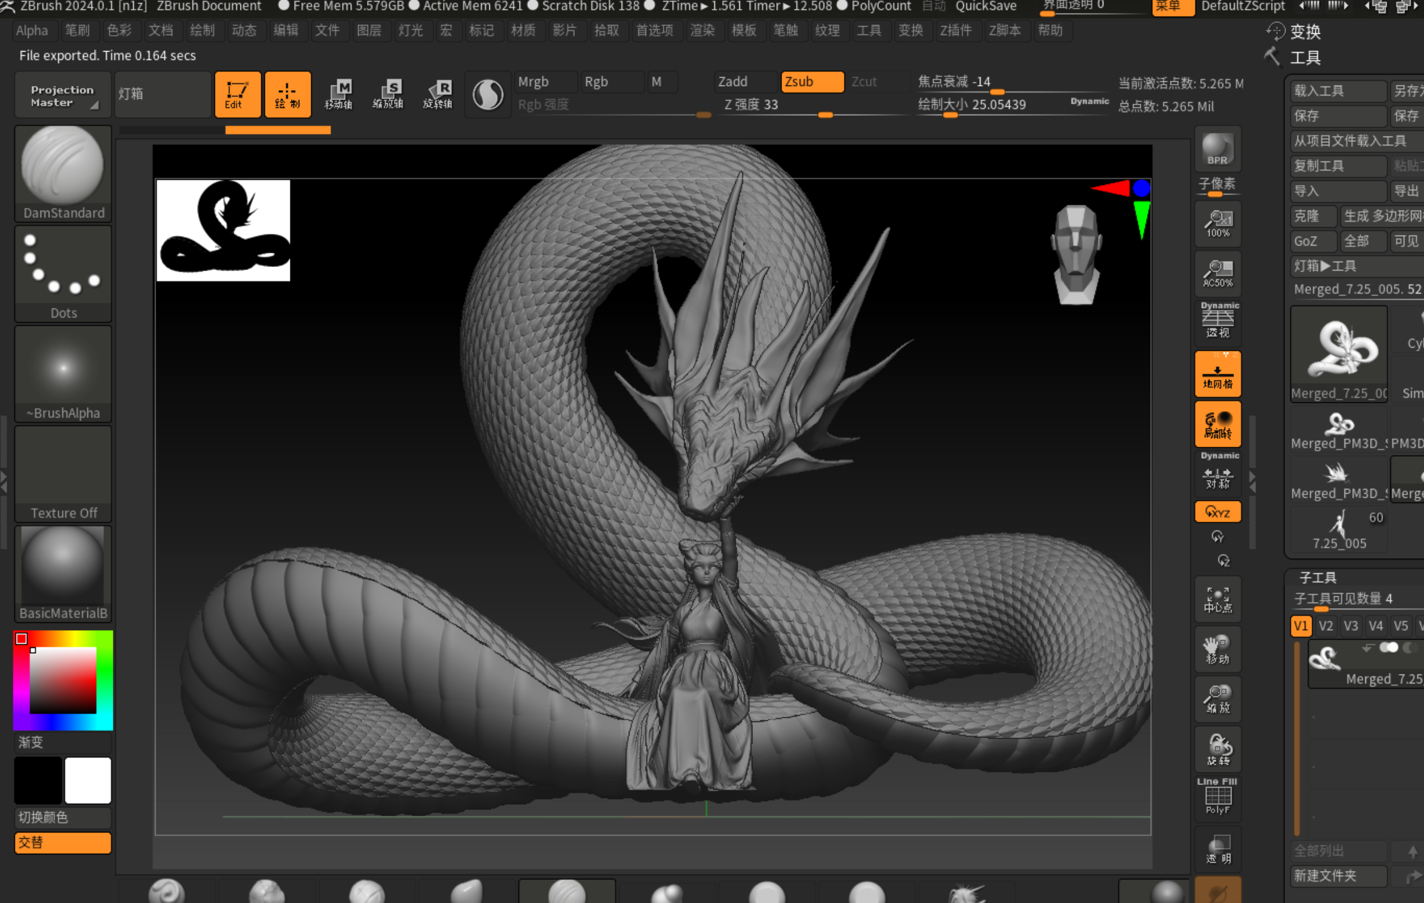This screenshot has height=903, width=1424.
Task: Click the AC50% zoom icon
Action: (1217, 274)
